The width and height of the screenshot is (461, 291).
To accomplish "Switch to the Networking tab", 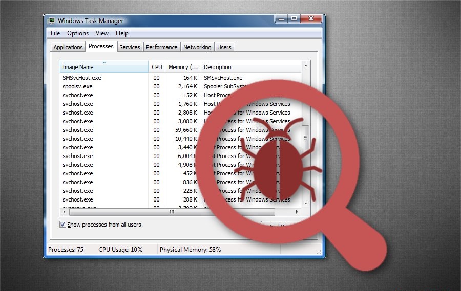I will pos(197,47).
